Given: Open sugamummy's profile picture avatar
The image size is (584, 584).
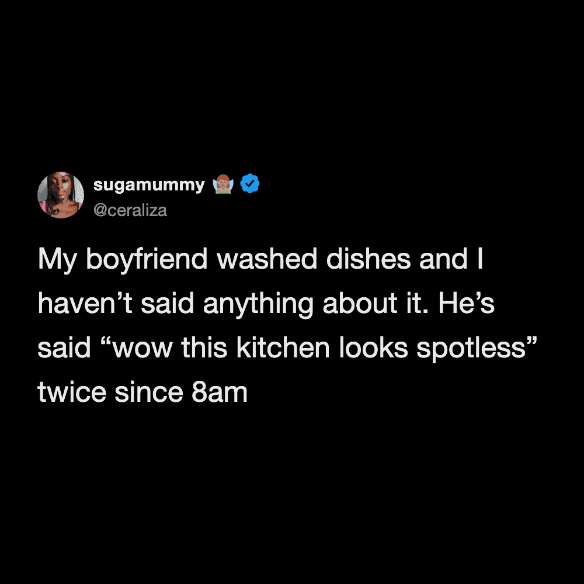Looking at the screenshot, I should click(61, 195).
